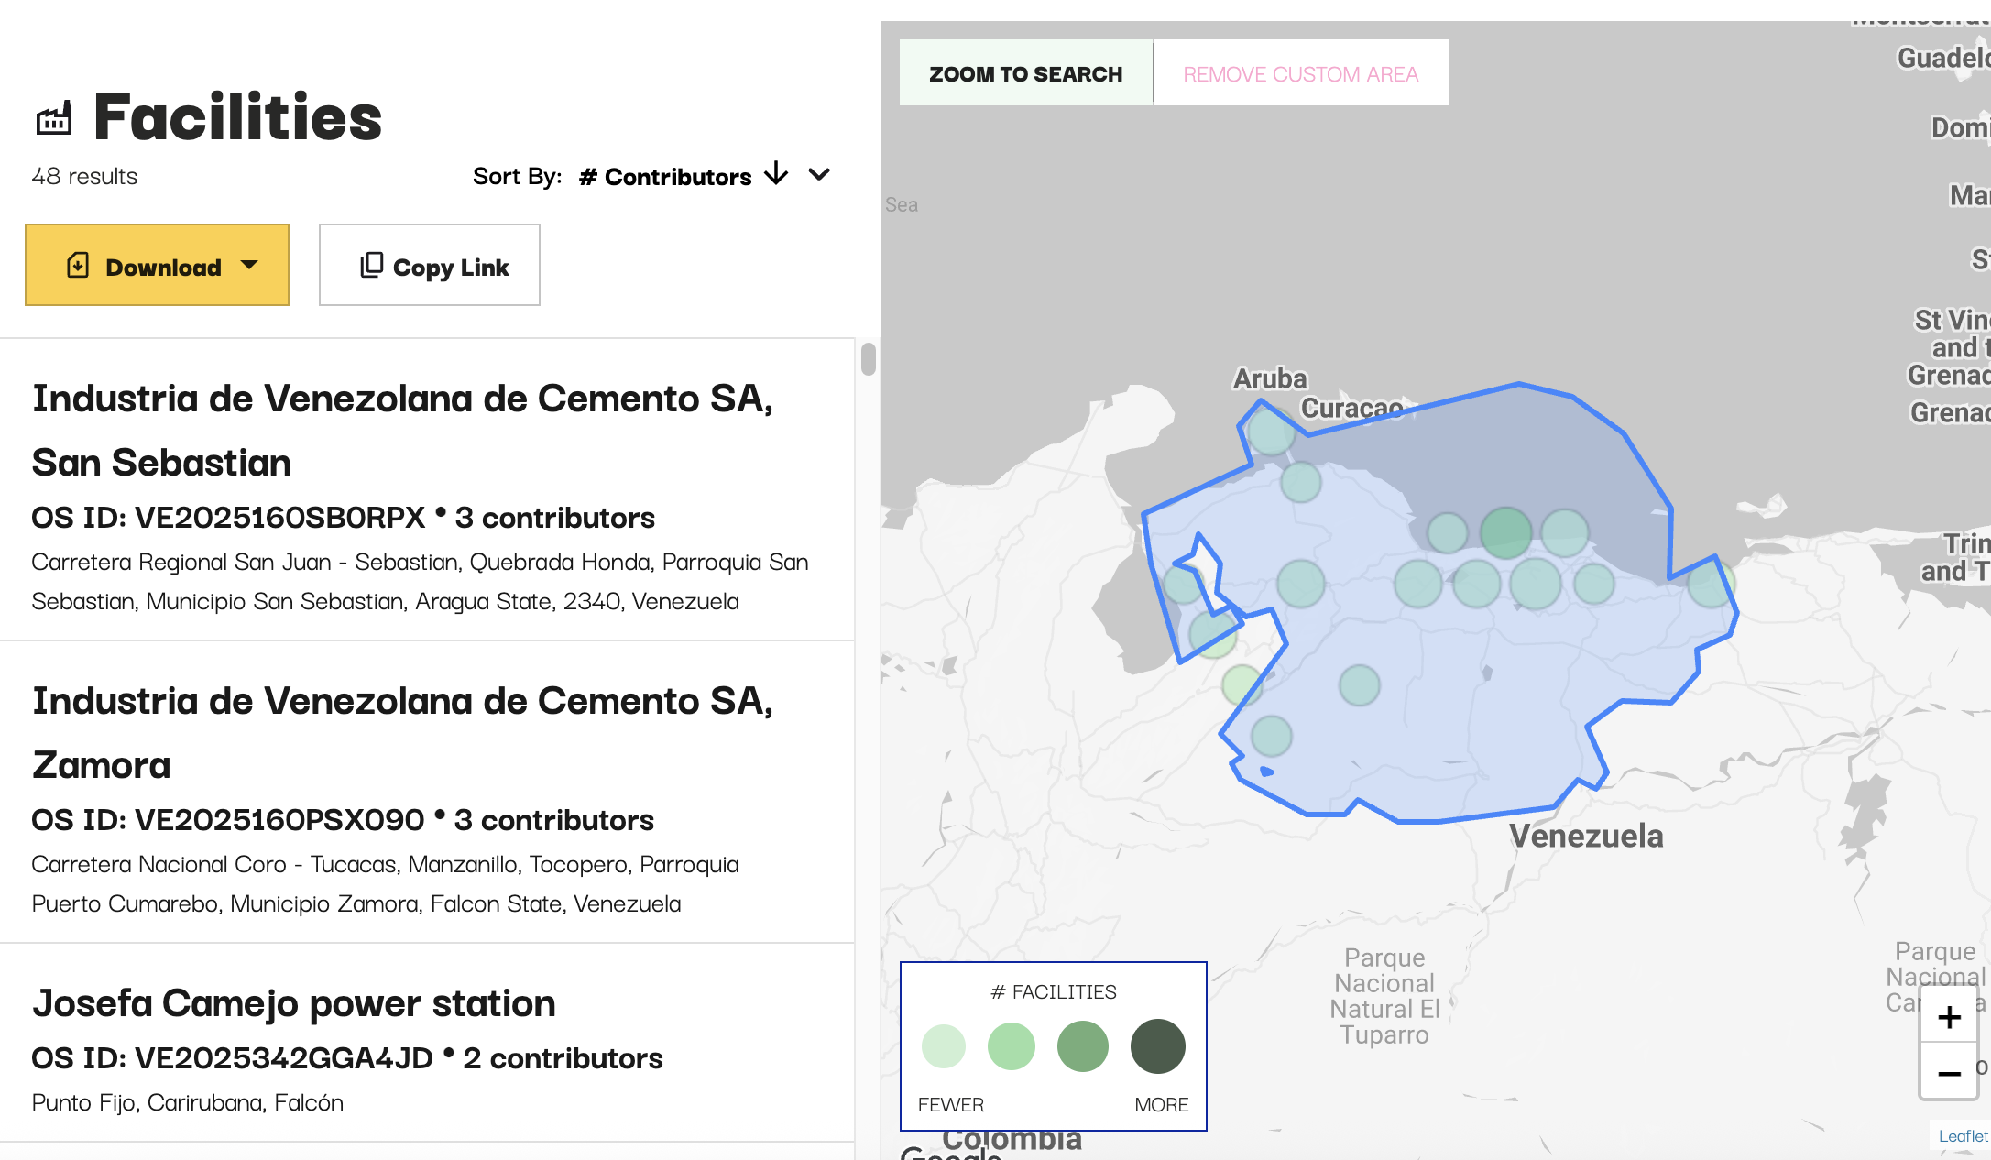Toggle sort direction arrow next to Contributors
This screenshot has height=1160, width=1991.
click(776, 173)
